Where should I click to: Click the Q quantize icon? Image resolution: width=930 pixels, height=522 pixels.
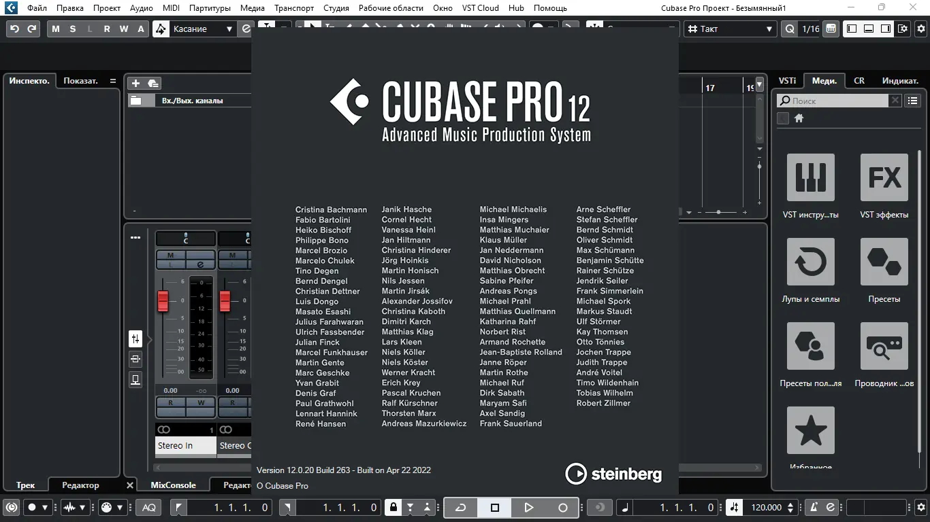[790, 29]
